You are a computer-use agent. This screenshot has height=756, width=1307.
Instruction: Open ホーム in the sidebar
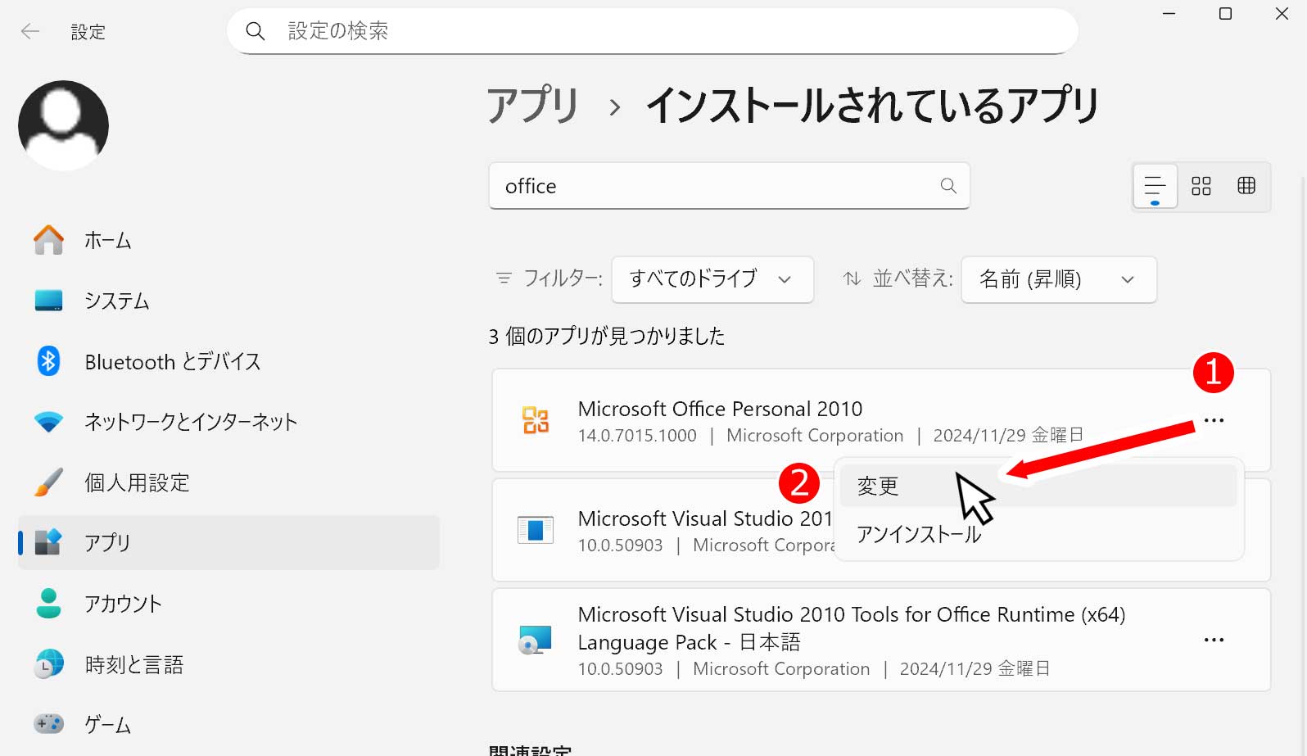[x=228, y=240]
